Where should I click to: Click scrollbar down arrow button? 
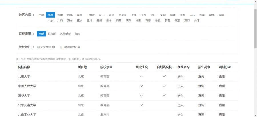coord(255,115)
